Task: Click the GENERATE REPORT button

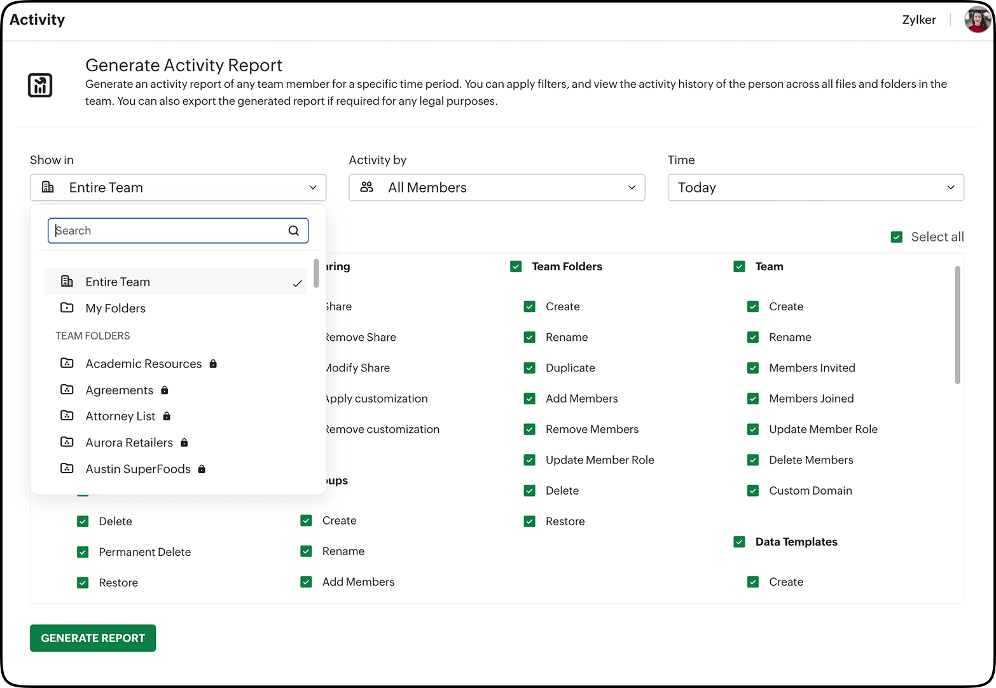Action: pos(92,638)
